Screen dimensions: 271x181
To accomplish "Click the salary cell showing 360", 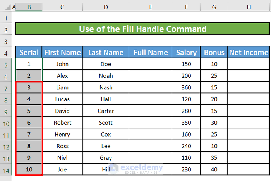I will click(186, 88).
